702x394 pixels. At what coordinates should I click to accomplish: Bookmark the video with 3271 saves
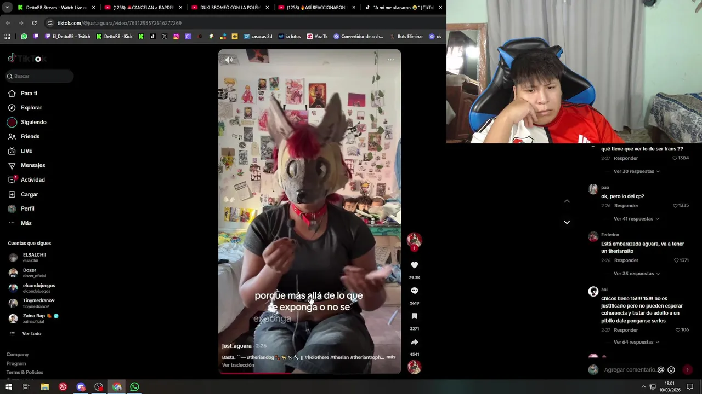tap(415, 316)
